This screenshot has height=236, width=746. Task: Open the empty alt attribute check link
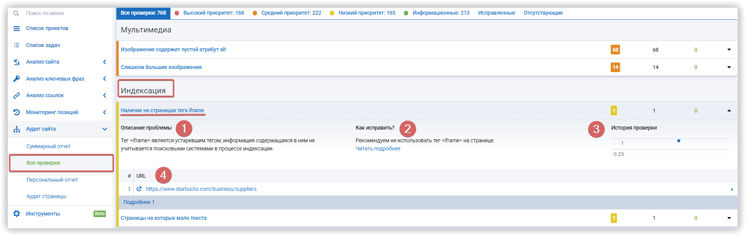pos(173,49)
